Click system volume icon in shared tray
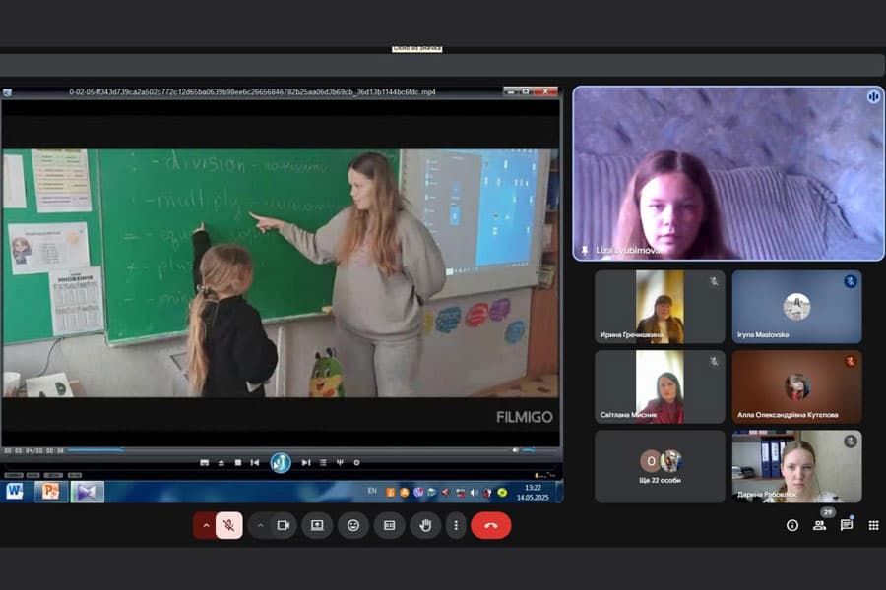 coord(474,492)
